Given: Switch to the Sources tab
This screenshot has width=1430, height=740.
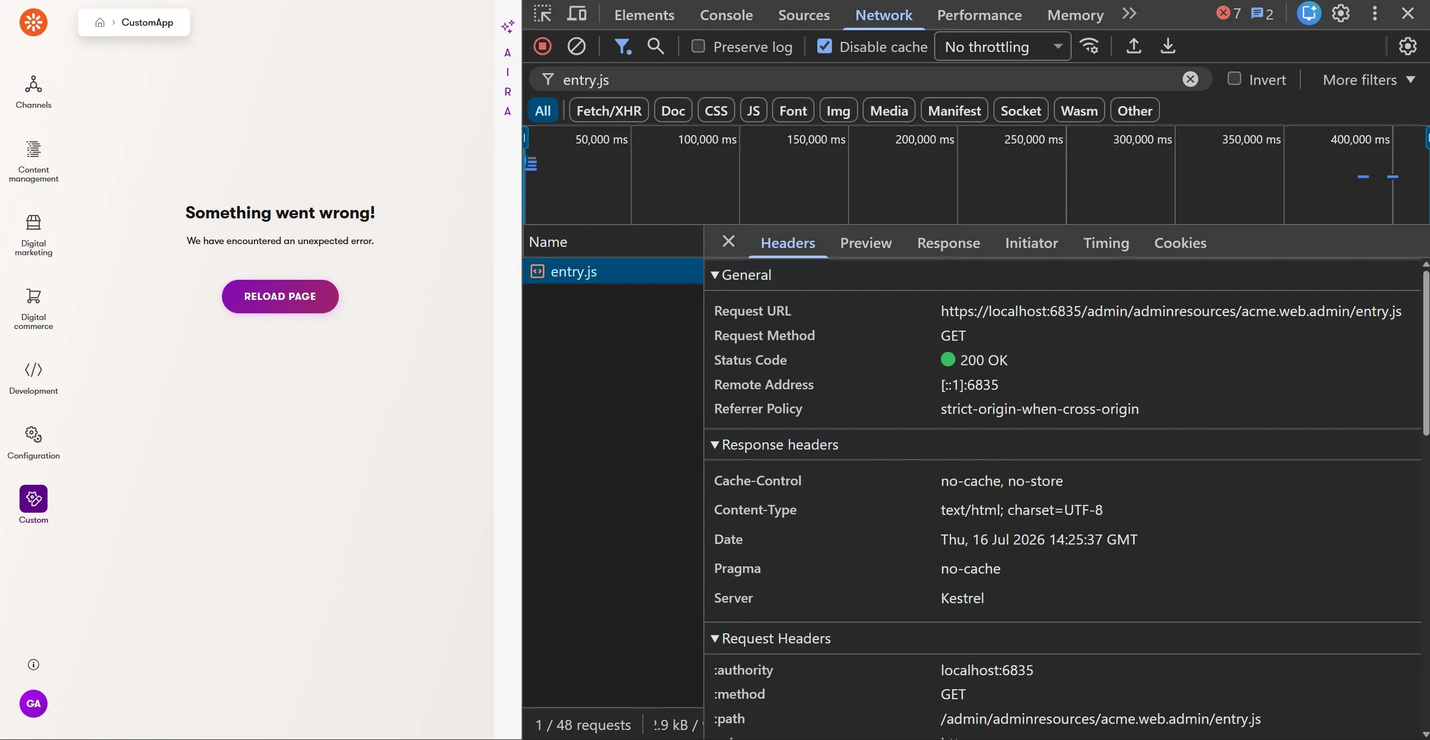Looking at the screenshot, I should (x=804, y=15).
